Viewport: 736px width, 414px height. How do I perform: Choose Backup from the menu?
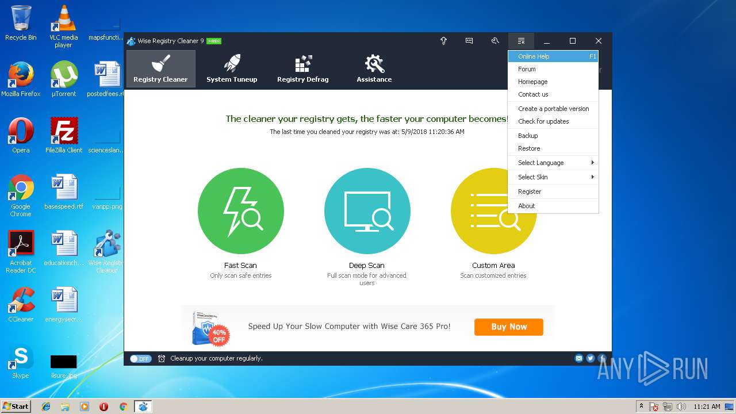pos(553,136)
